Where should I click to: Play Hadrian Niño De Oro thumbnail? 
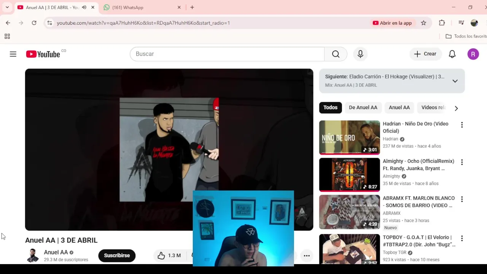pos(349,137)
